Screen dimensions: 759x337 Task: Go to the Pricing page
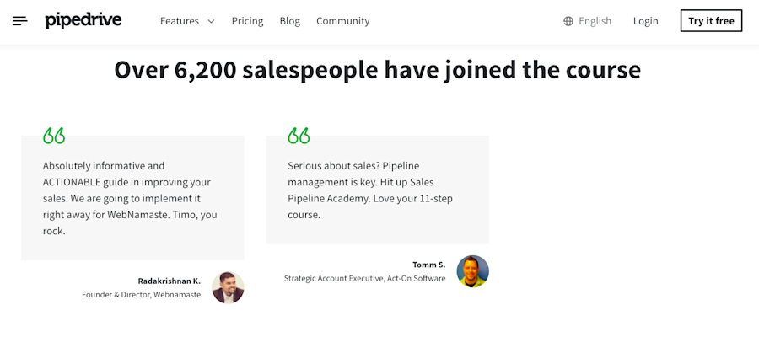click(x=247, y=21)
